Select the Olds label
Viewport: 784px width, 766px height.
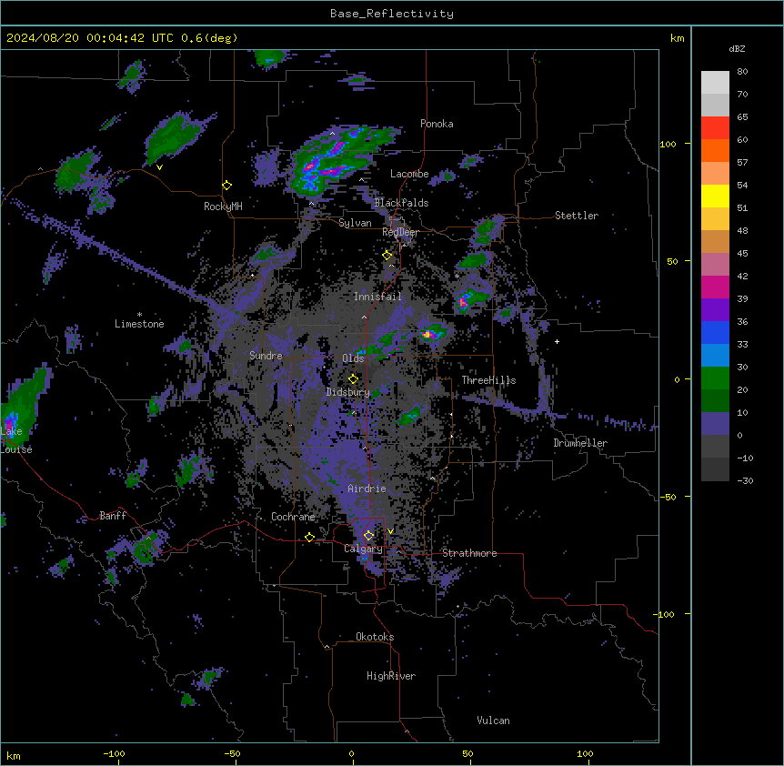[x=353, y=358]
